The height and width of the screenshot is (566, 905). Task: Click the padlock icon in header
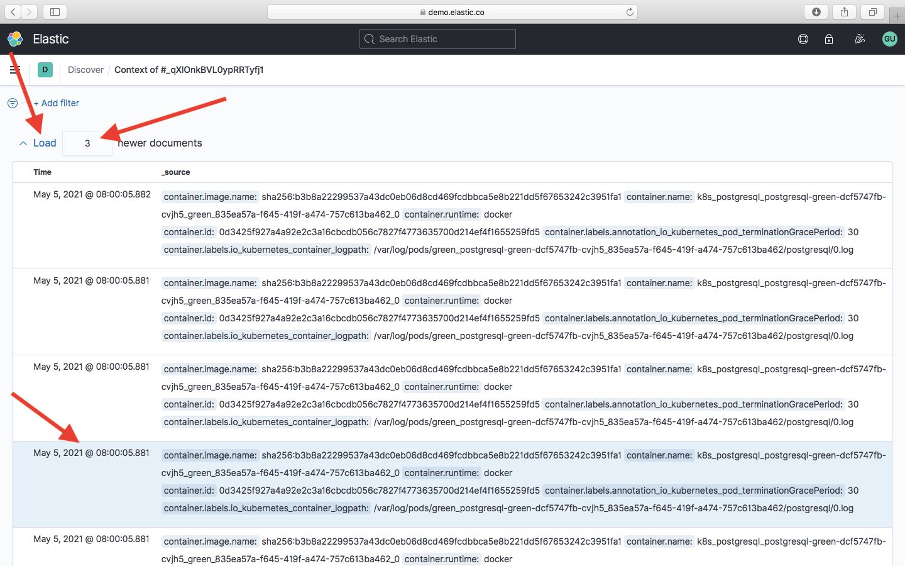[829, 39]
